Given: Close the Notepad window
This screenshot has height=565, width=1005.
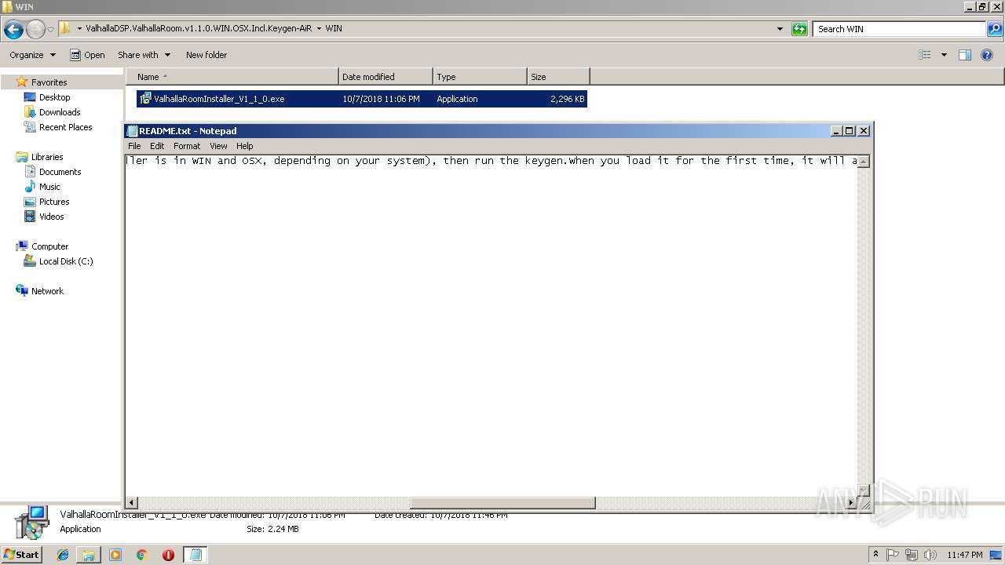Looking at the screenshot, I should (x=864, y=131).
